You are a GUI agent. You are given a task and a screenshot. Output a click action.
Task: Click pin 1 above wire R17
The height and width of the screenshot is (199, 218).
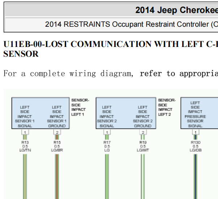[x=107, y=132]
